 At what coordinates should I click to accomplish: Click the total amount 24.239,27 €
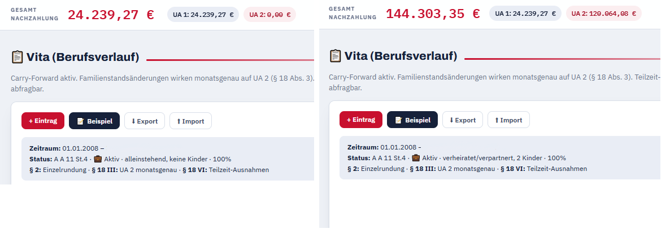(111, 15)
